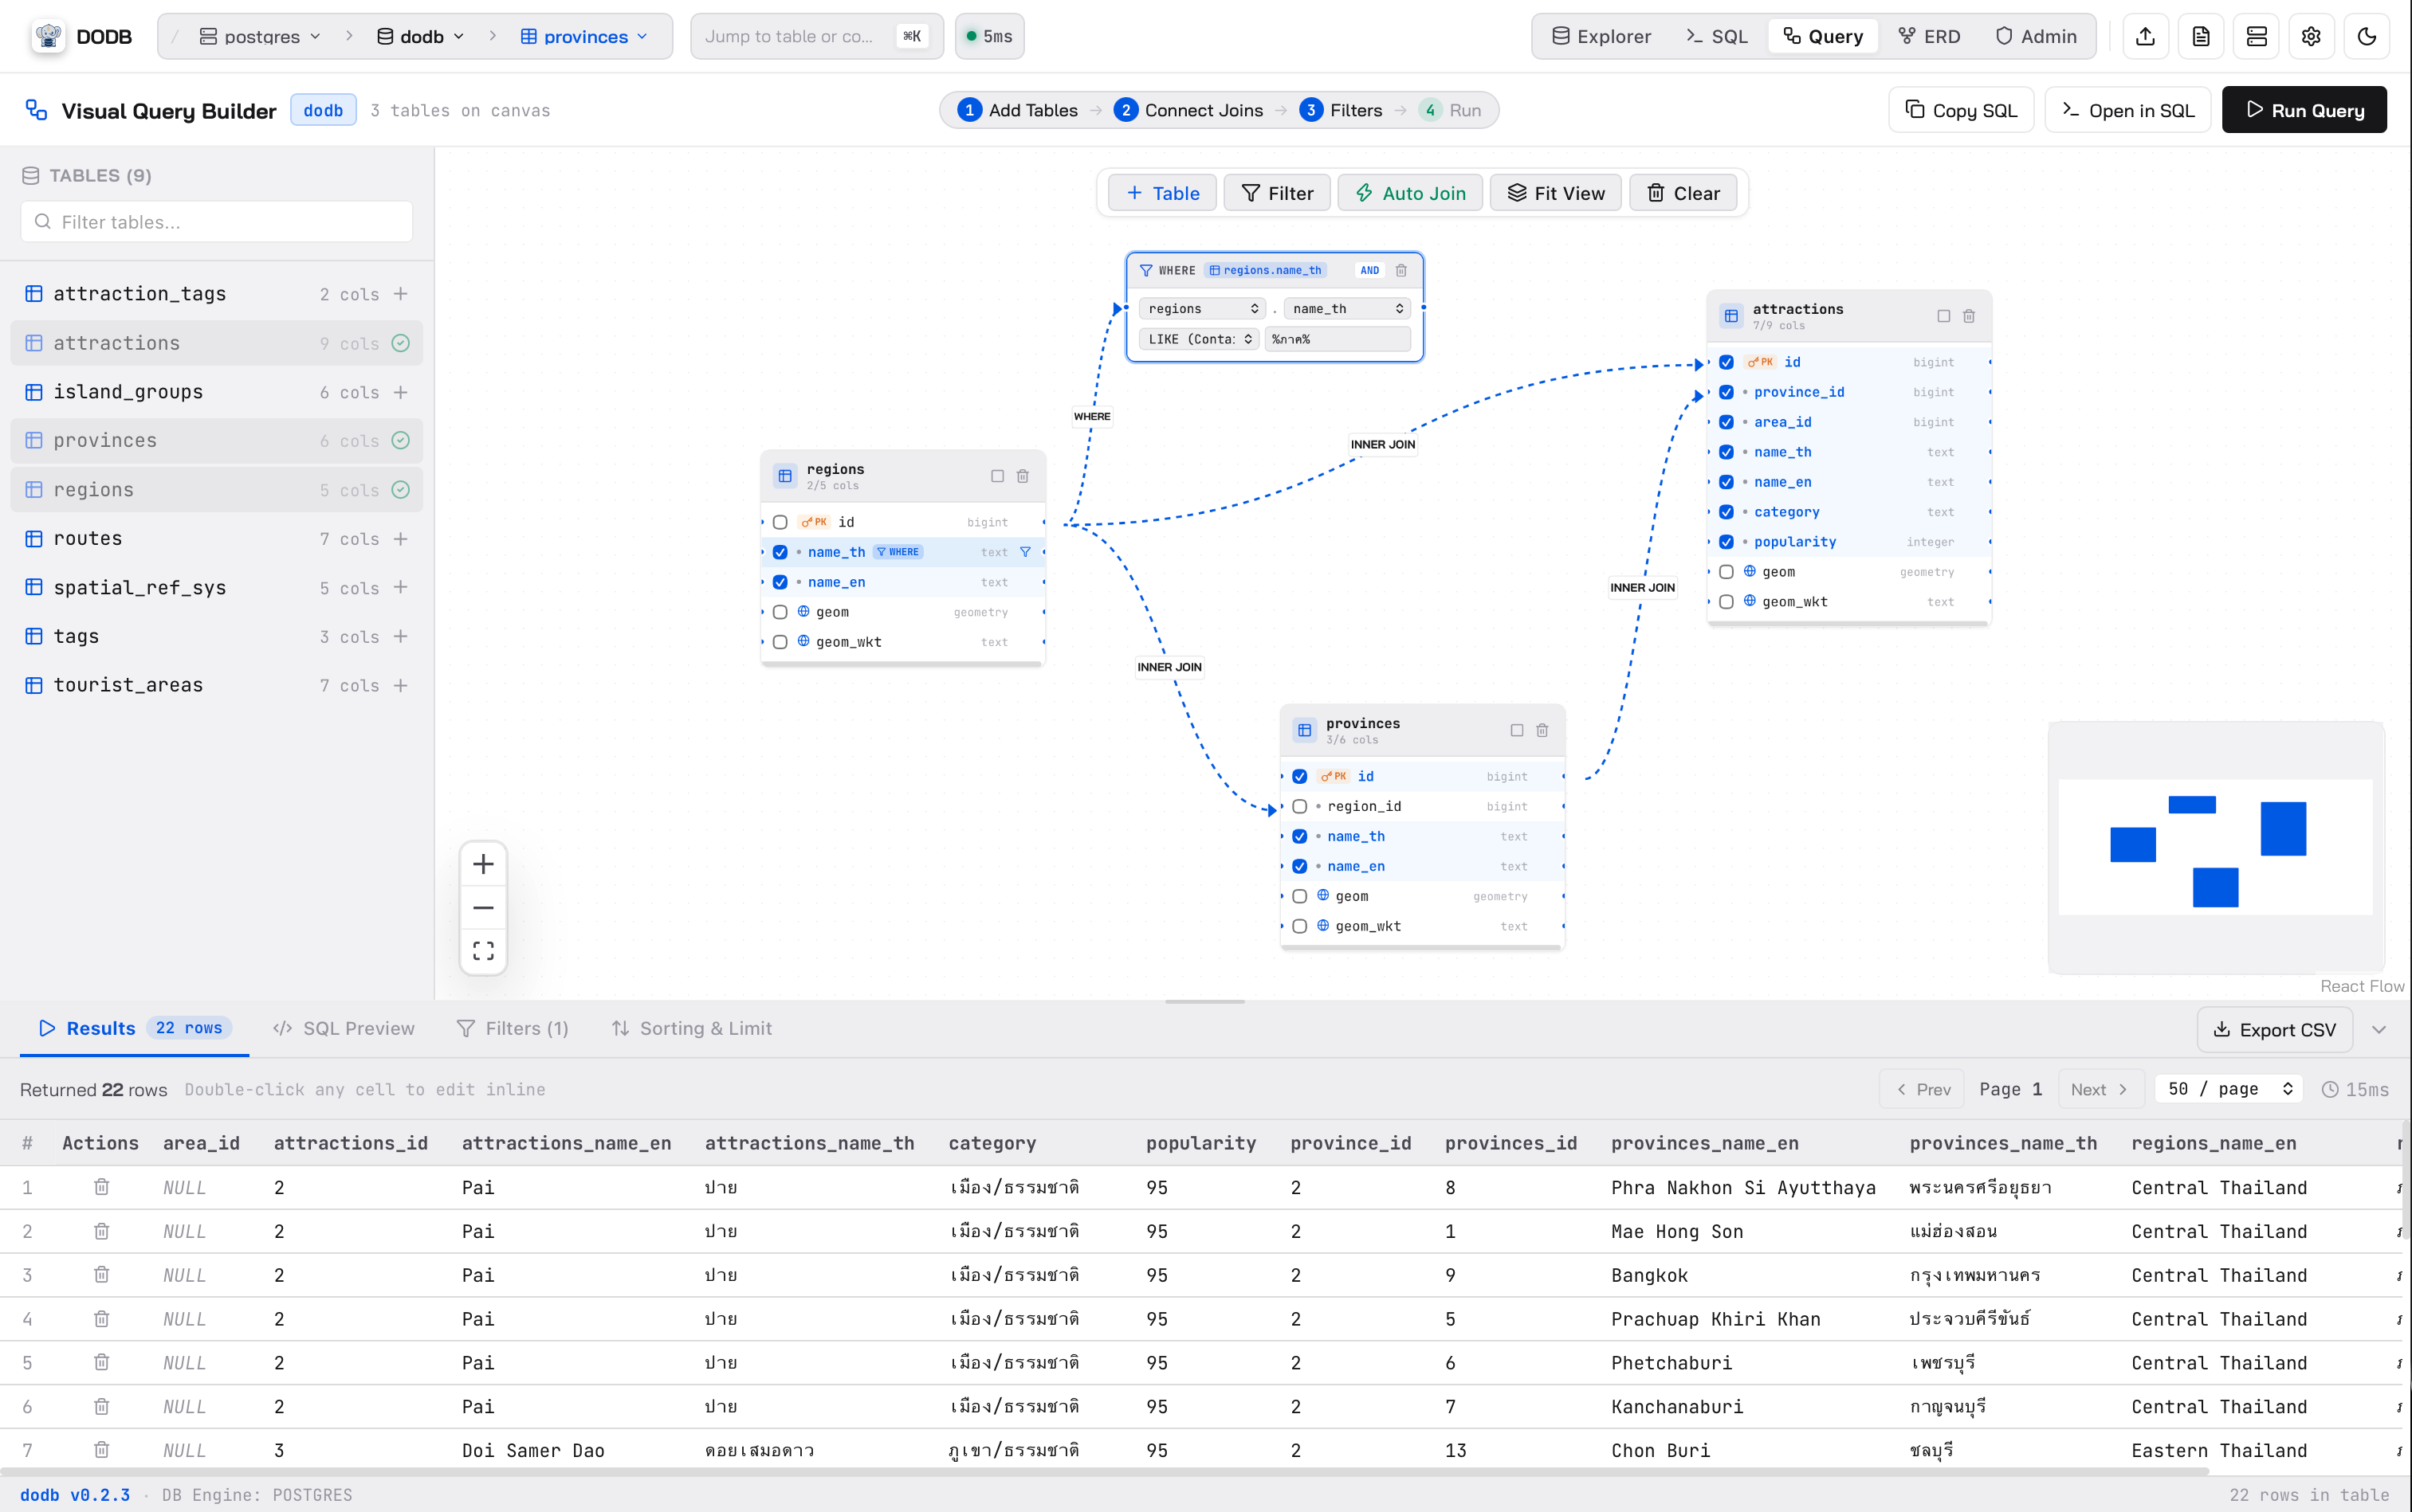The width and height of the screenshot is (2412, 1512).
Task: Click the filter value field %กาค%
Action: coord(1338,339)
